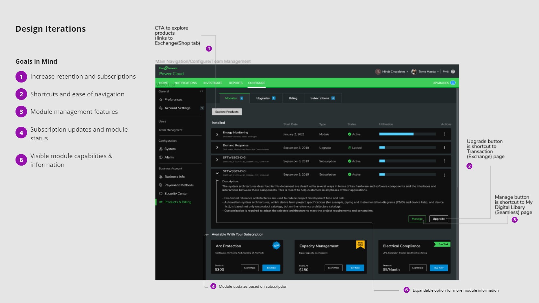Click the Free Trial ribbon on Electrical Compliance
Image resolution: width=539 pixels, height=303 pixels.
coord(442,244)
